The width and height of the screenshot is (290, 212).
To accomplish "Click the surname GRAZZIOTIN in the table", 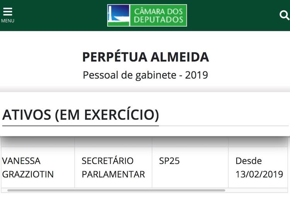I will point(28,174).
